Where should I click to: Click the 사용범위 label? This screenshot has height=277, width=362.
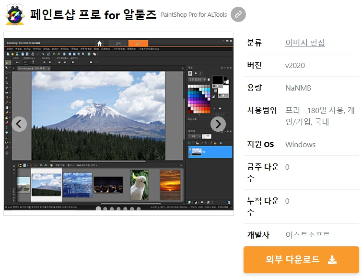(262, 111)
